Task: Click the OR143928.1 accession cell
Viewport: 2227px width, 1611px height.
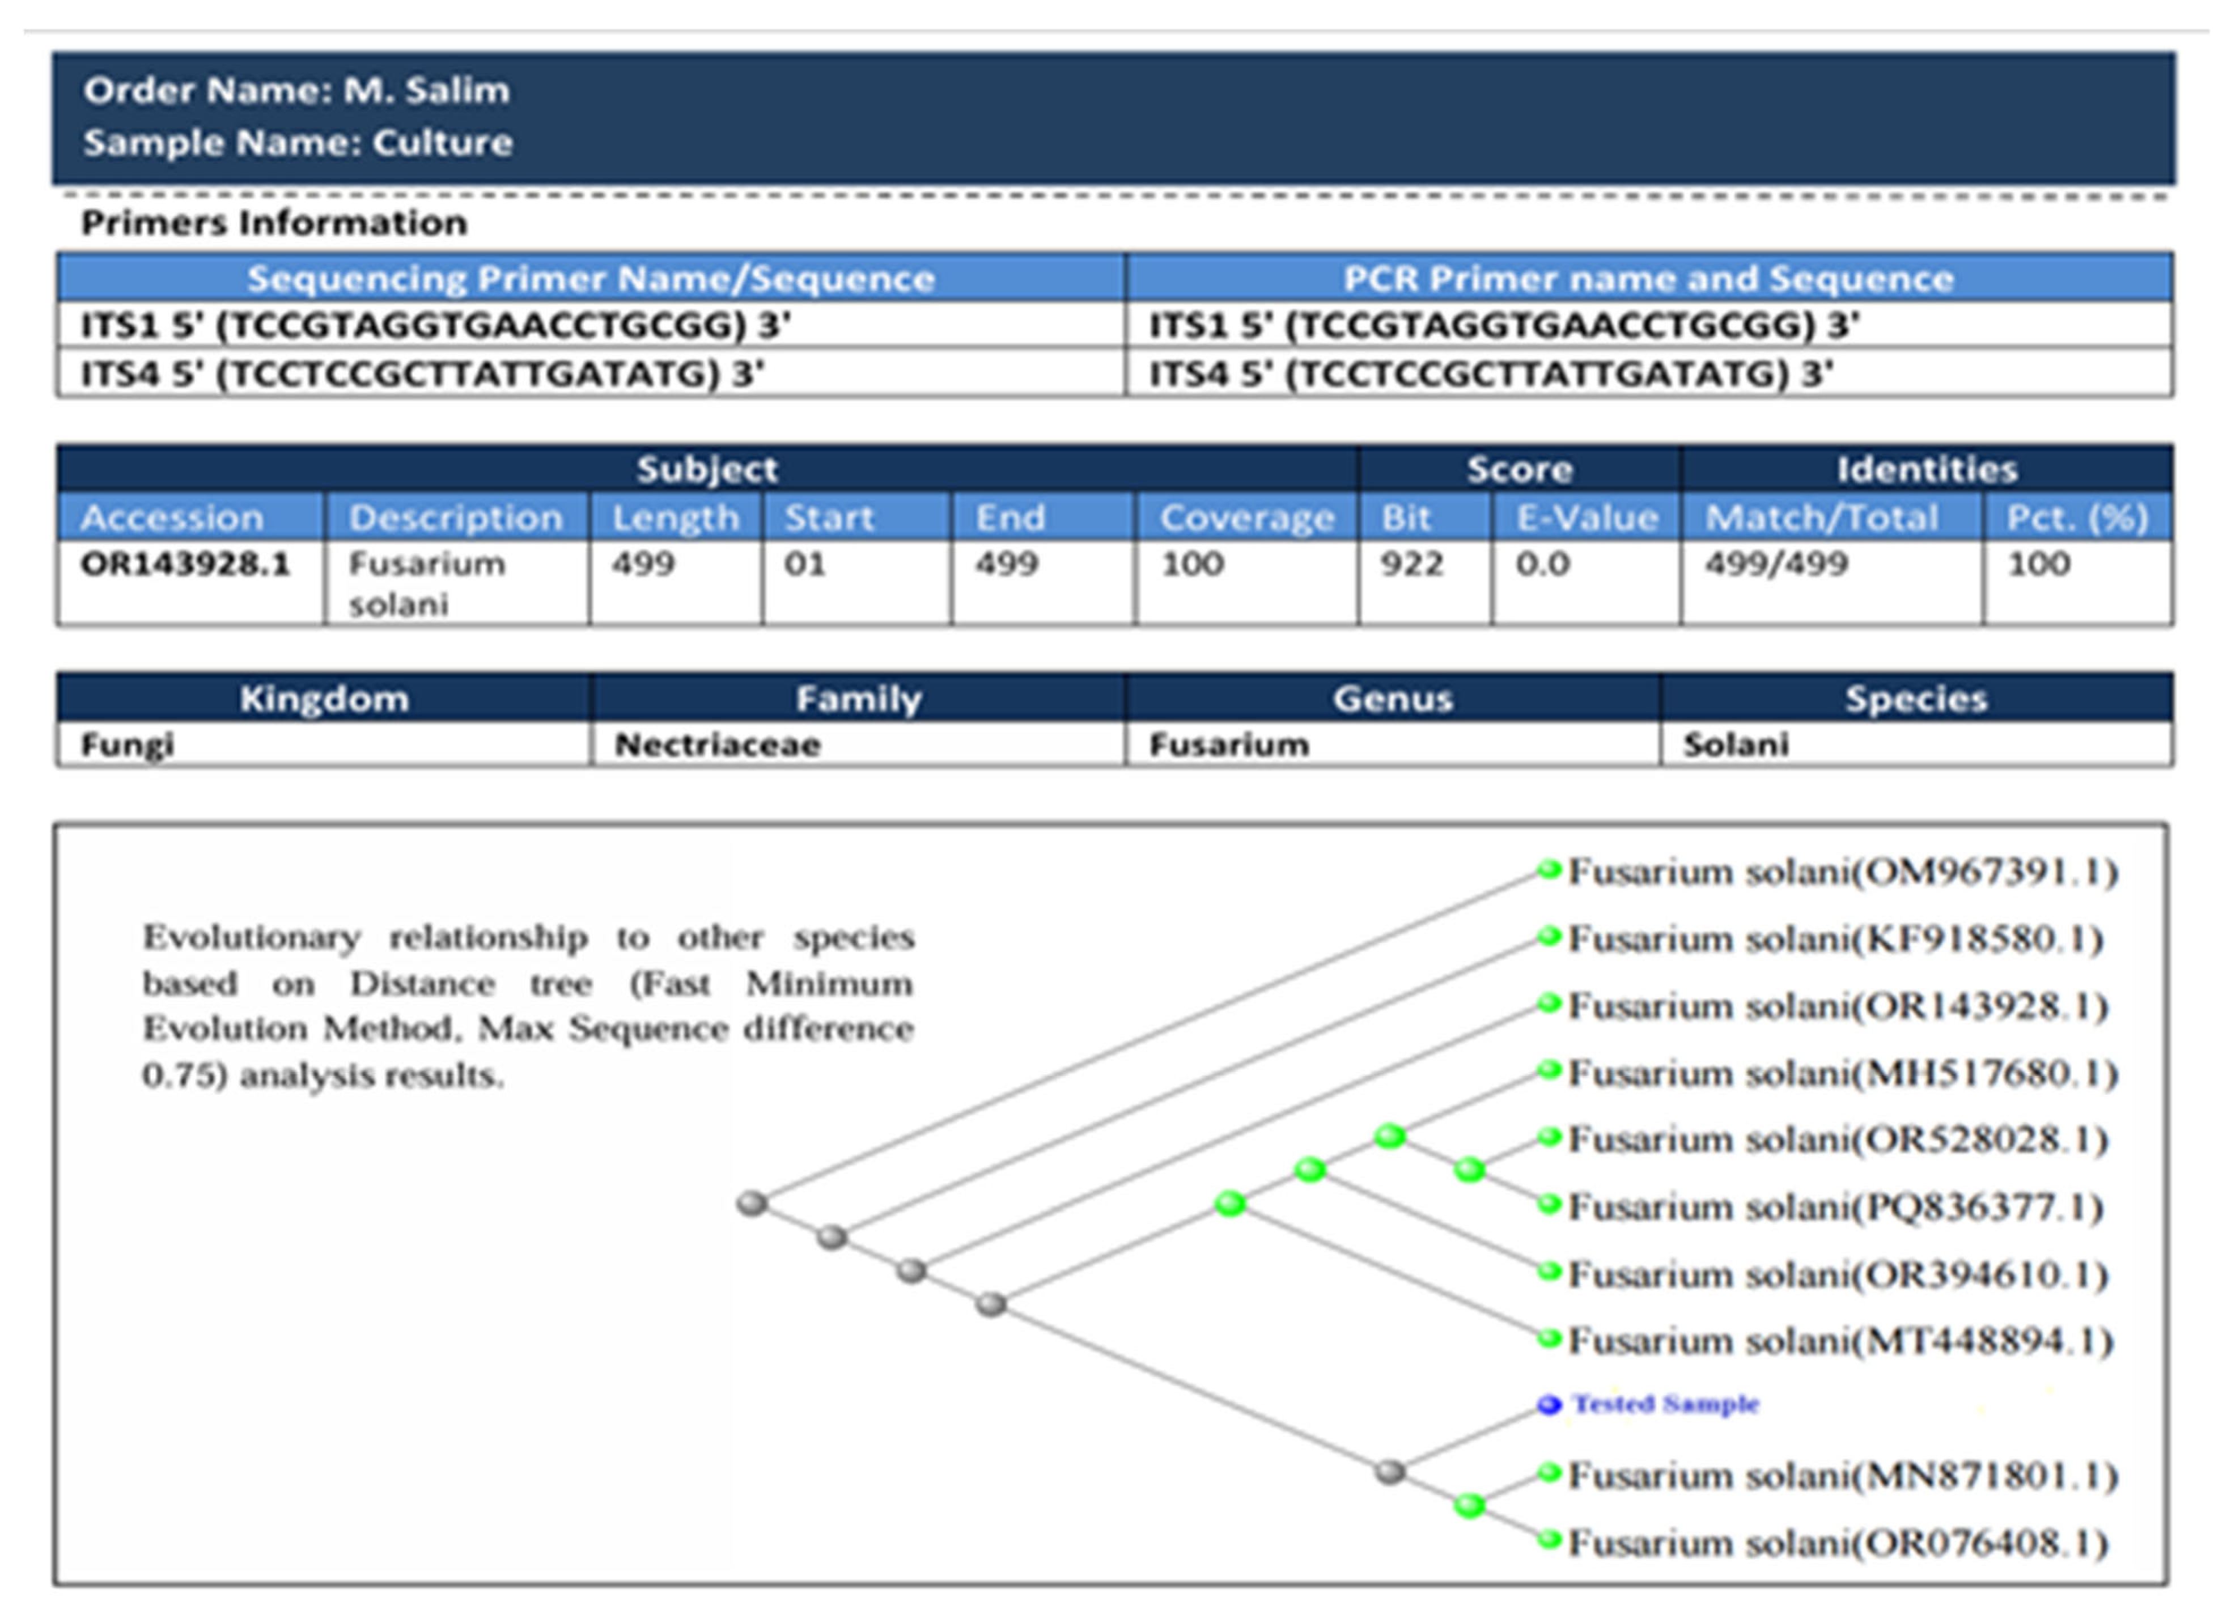Action: (185, 564)
